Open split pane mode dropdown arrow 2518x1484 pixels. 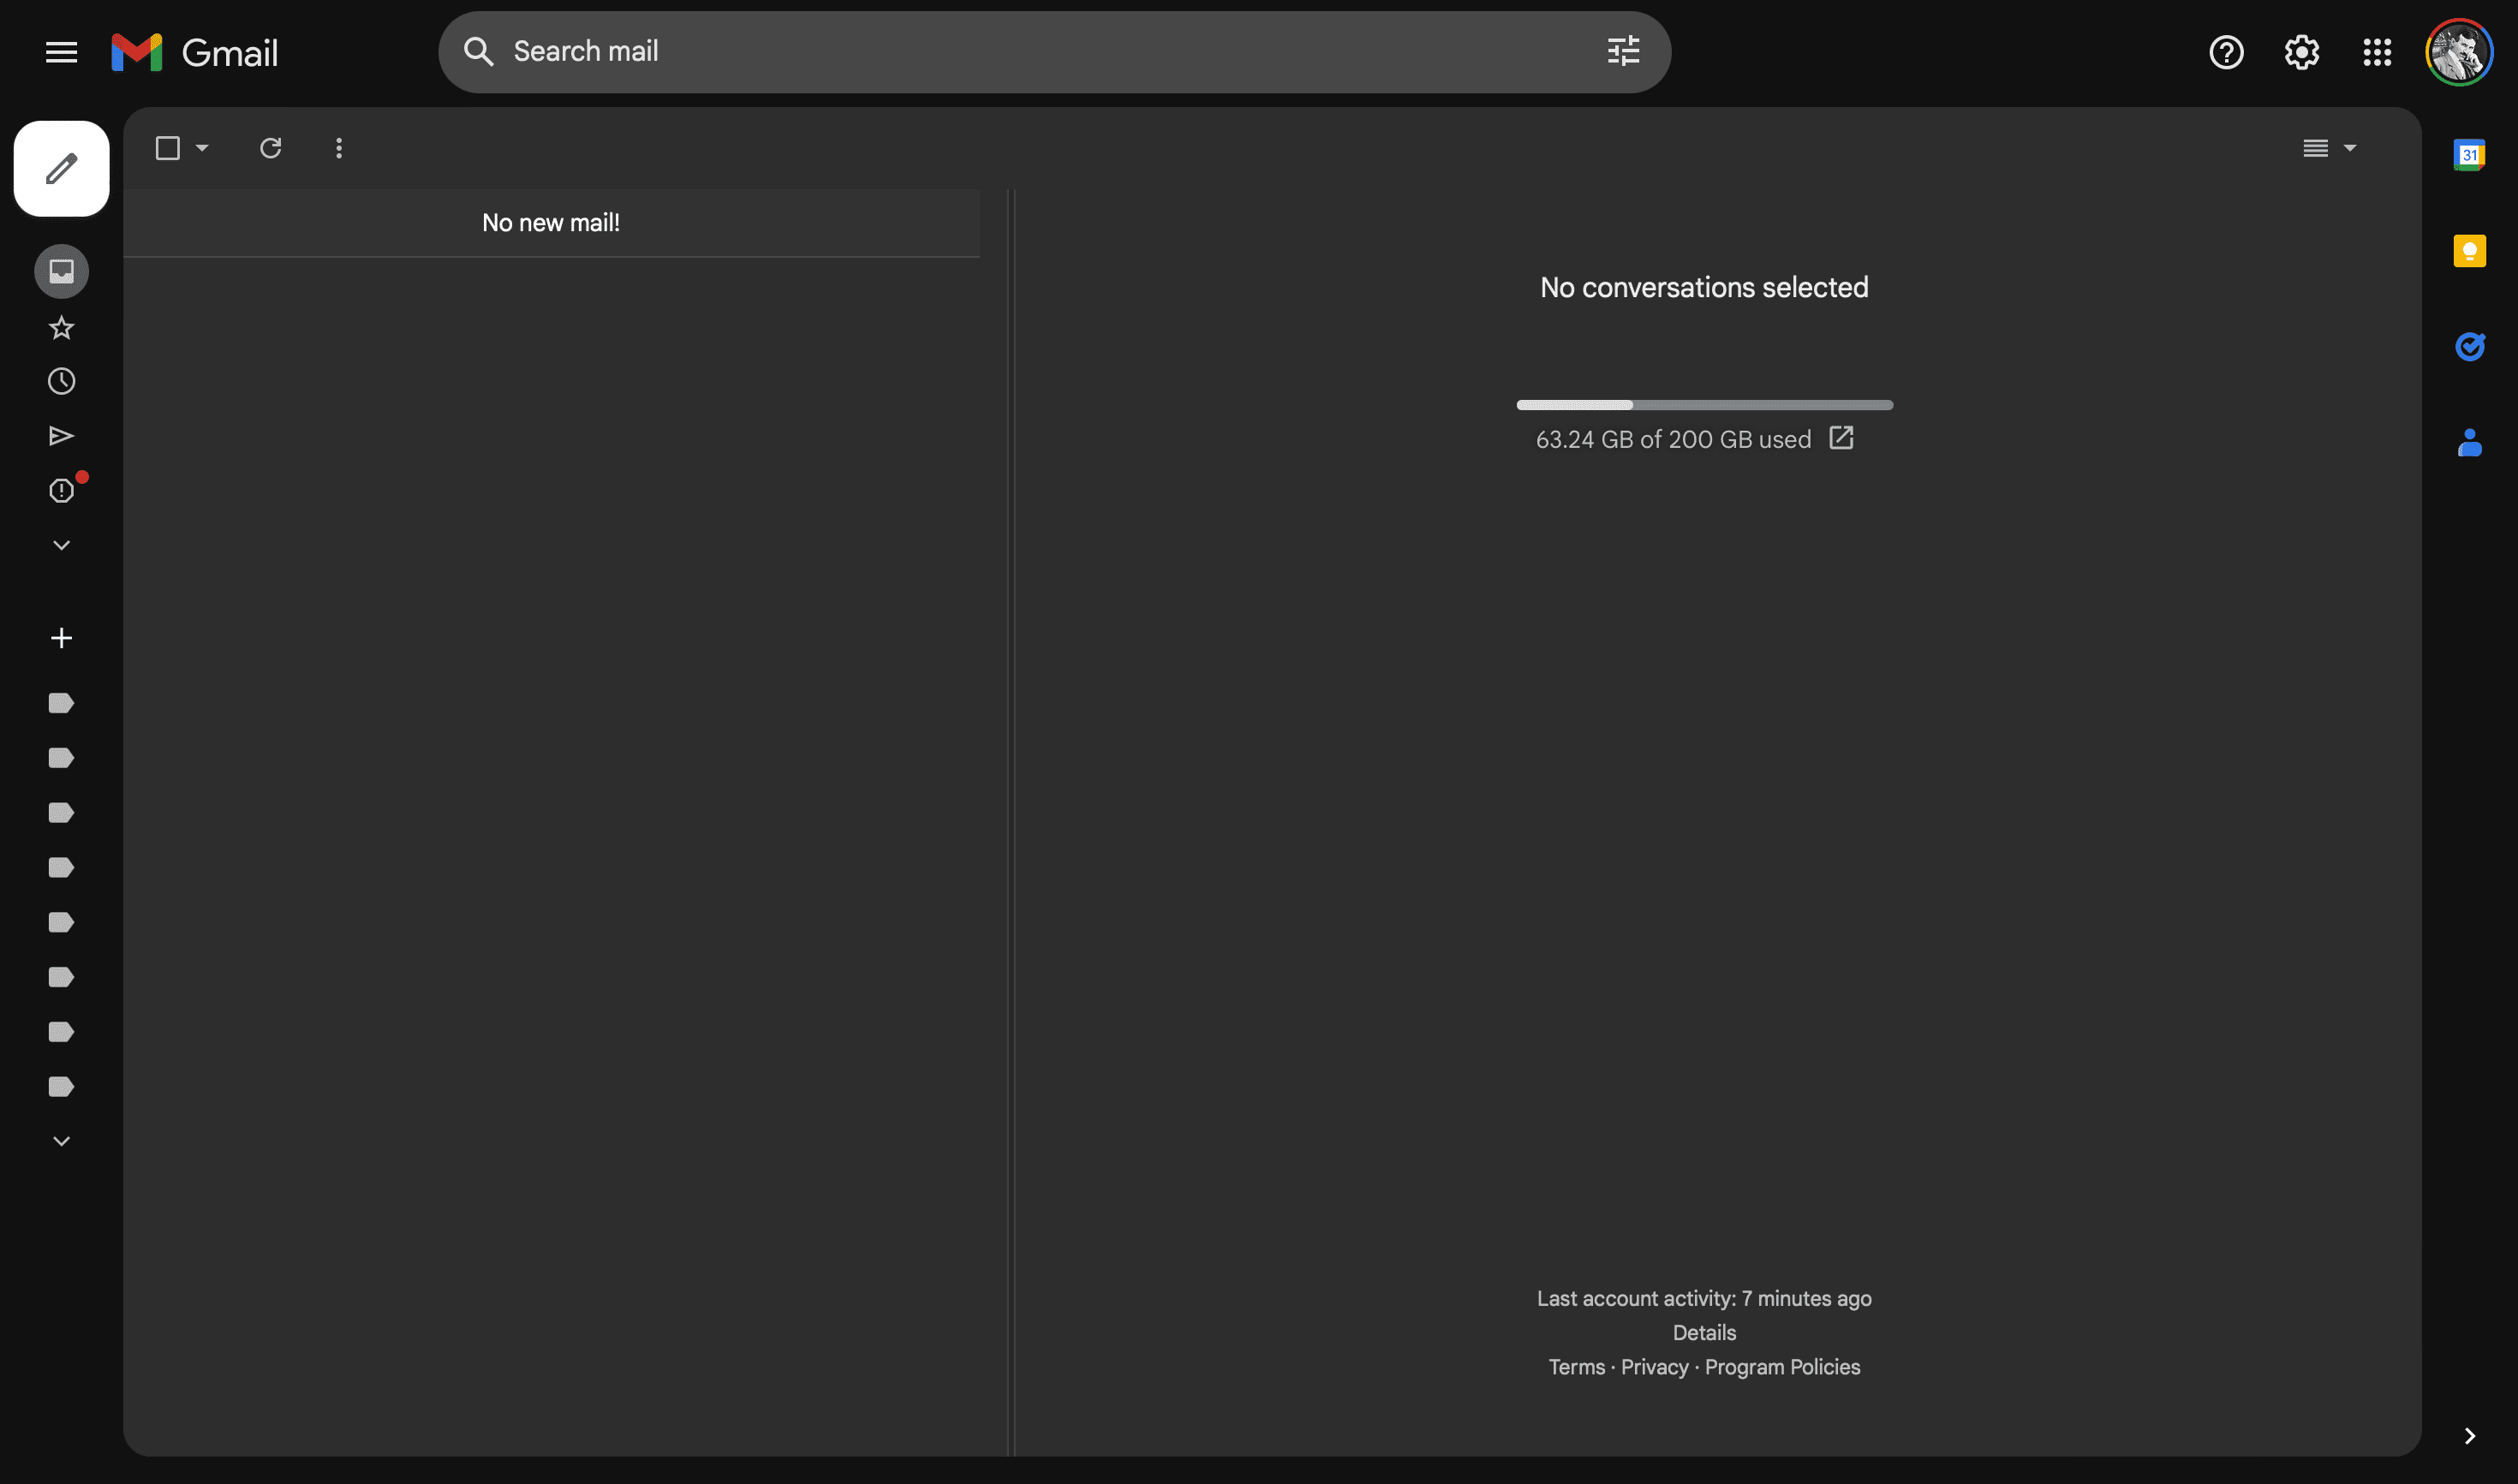tap(2350, 148)
